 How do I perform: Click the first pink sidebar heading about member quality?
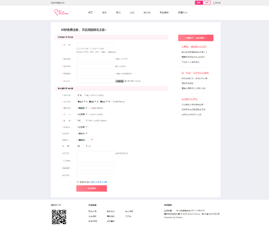tap(194, 47)
